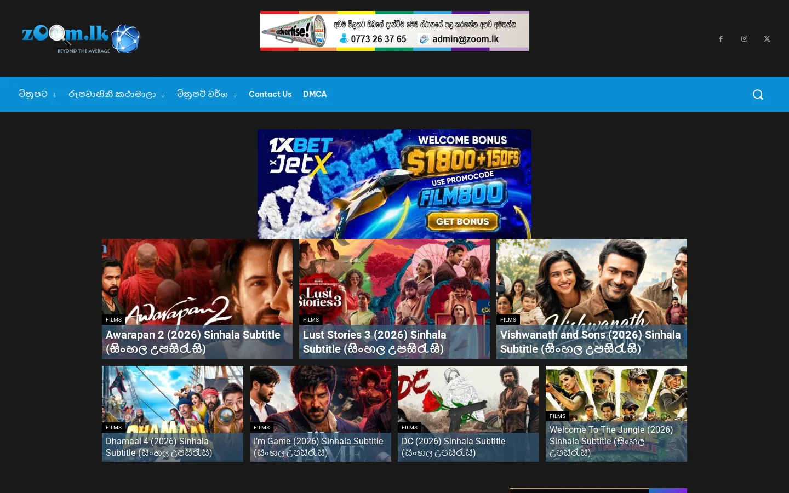
Task: Click FILMS tag on Awarapan 2 card
Action: click(114, 320)
